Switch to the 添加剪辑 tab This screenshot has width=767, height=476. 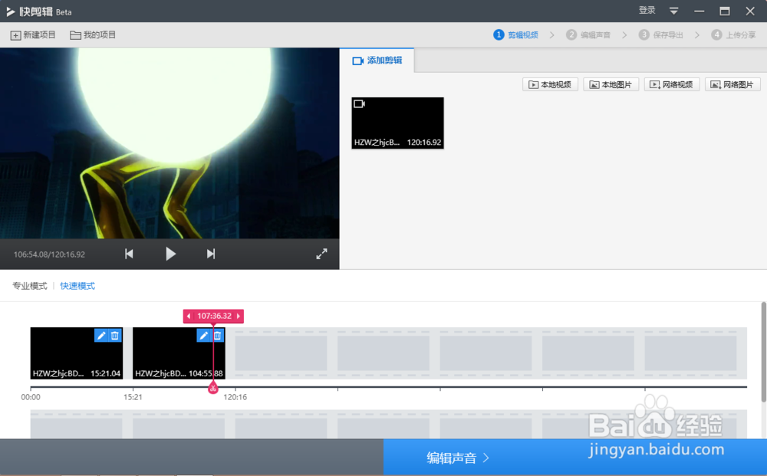(x=377, y=61)
